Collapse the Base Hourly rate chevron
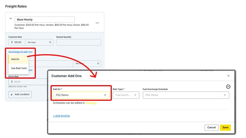 click(11, 18)
